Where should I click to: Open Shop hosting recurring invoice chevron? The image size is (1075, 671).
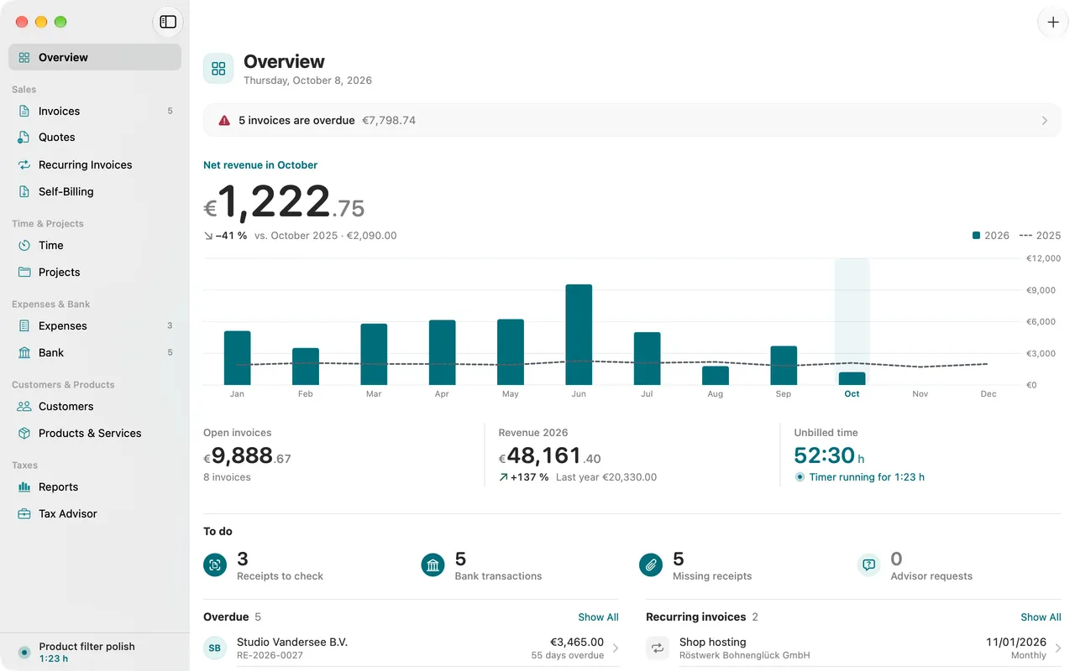click(x=1058, y=648)
